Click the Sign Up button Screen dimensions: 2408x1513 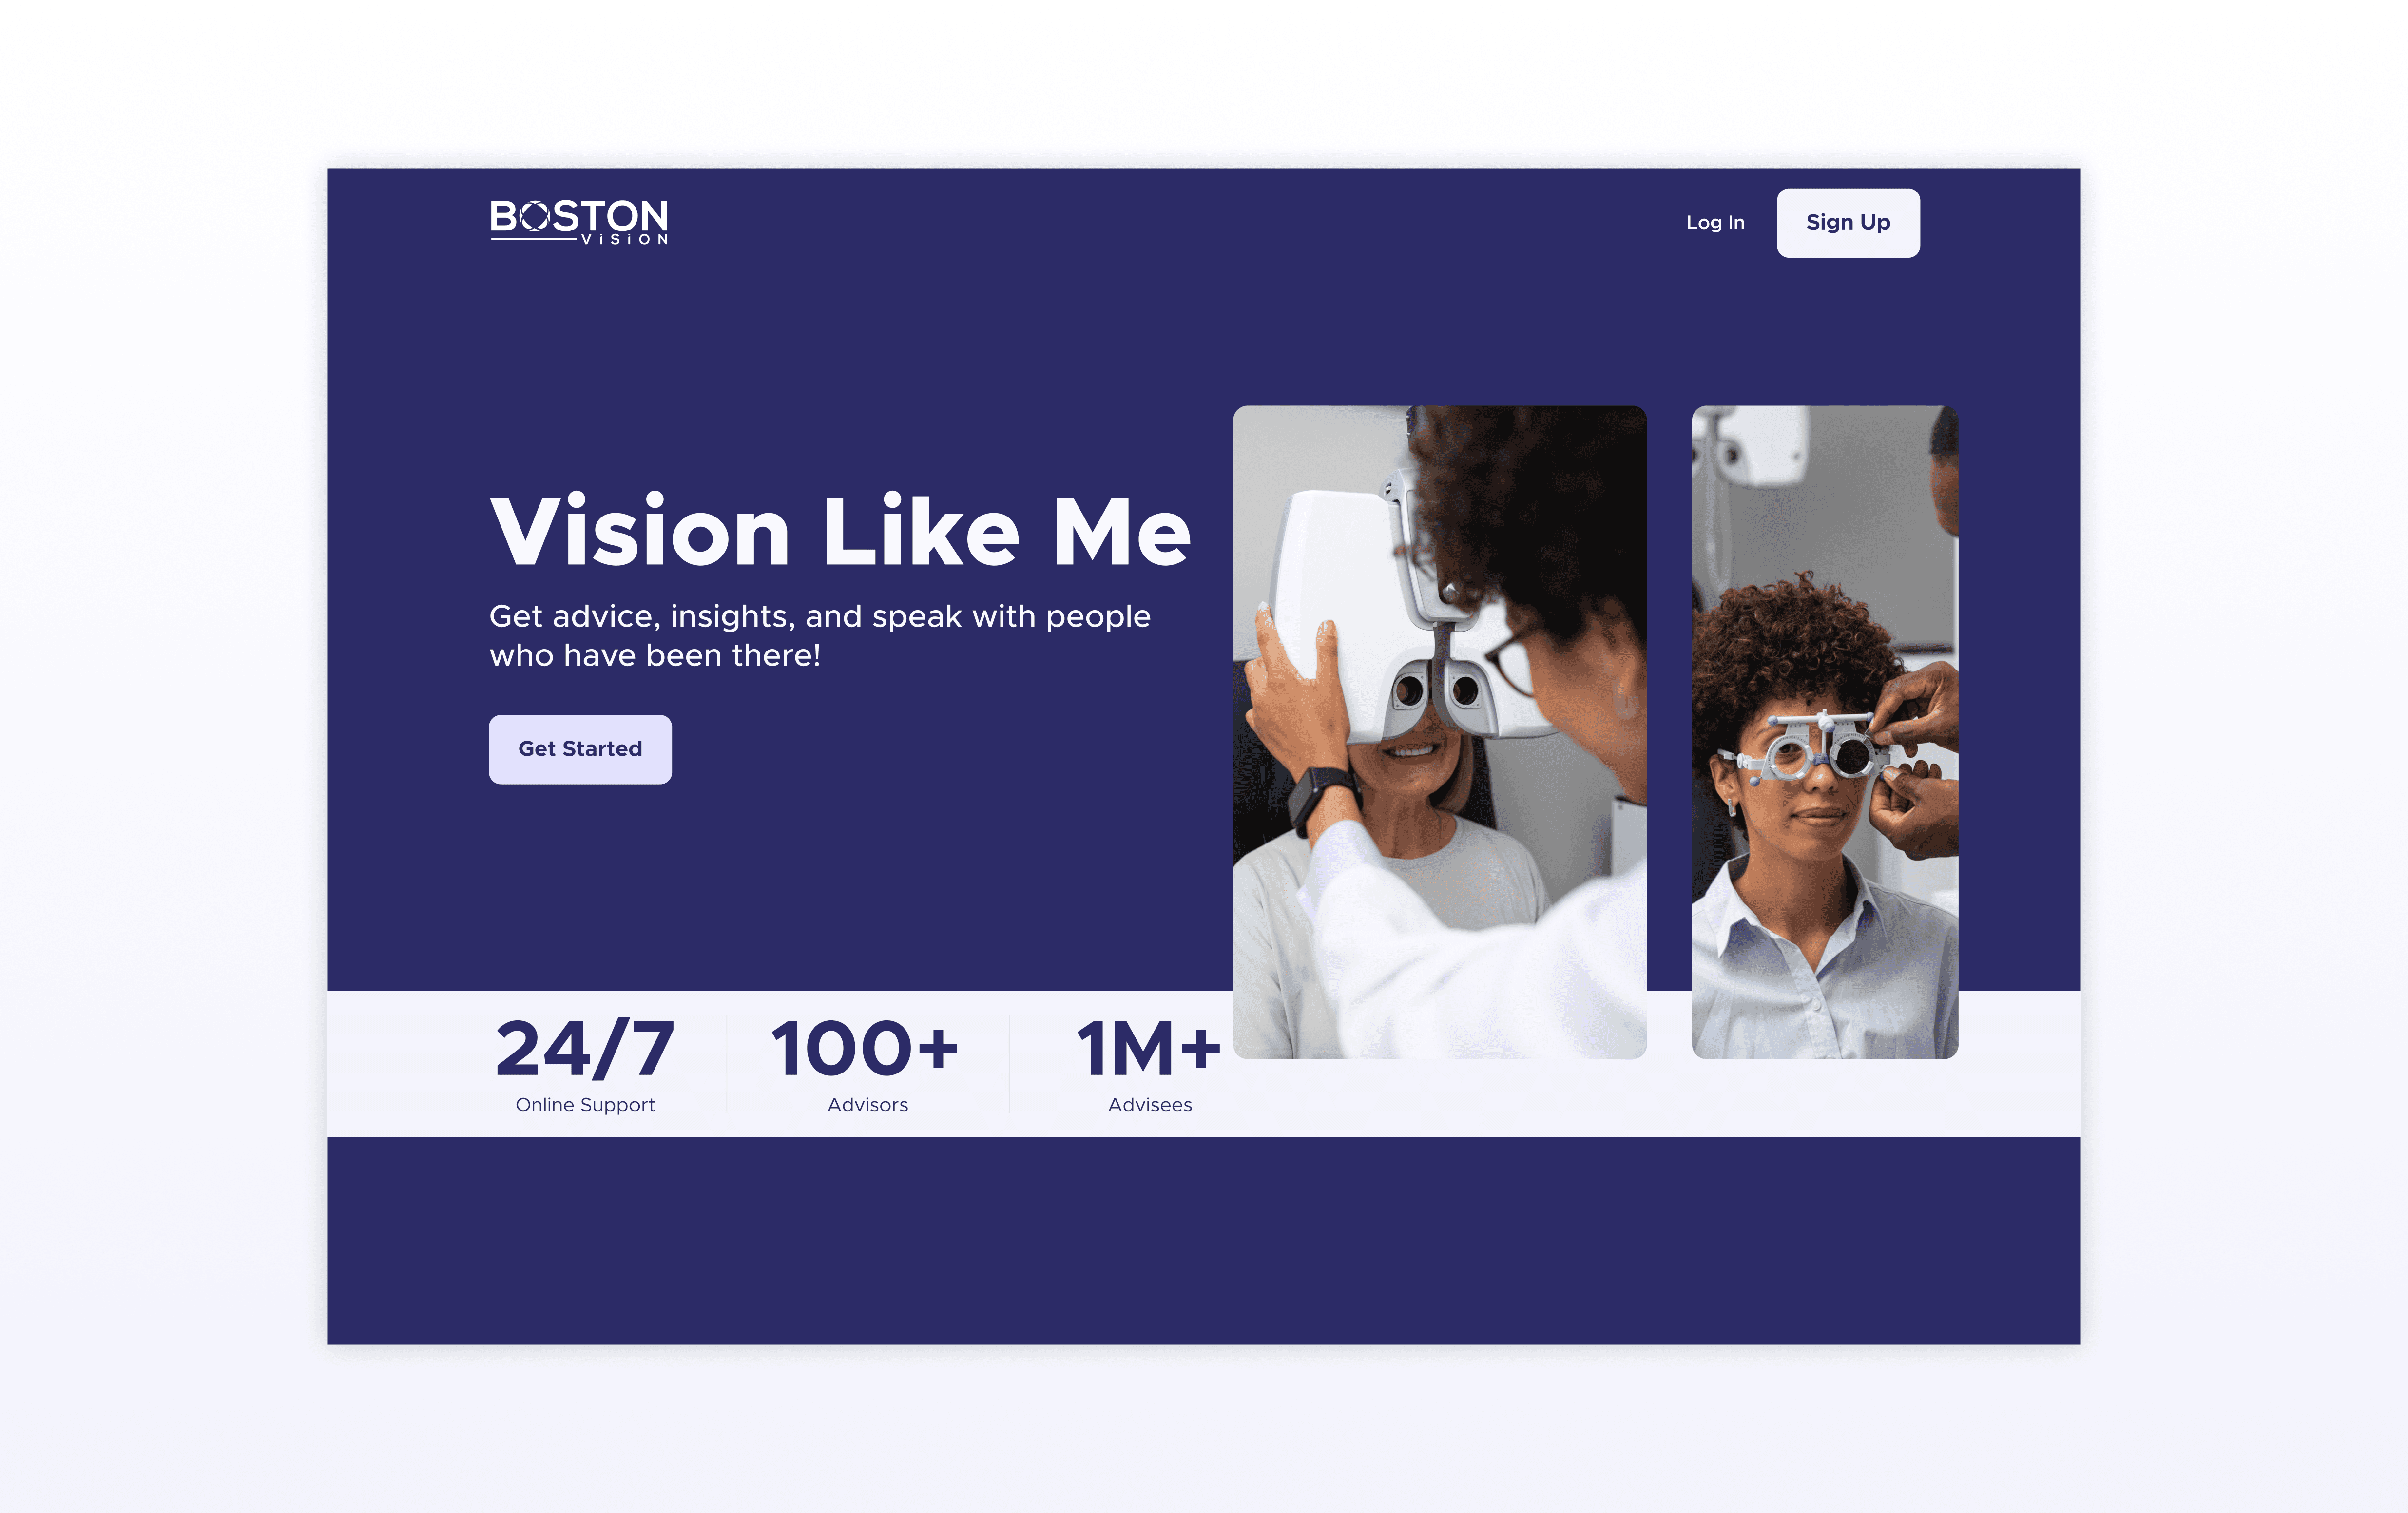(1848, 223)
